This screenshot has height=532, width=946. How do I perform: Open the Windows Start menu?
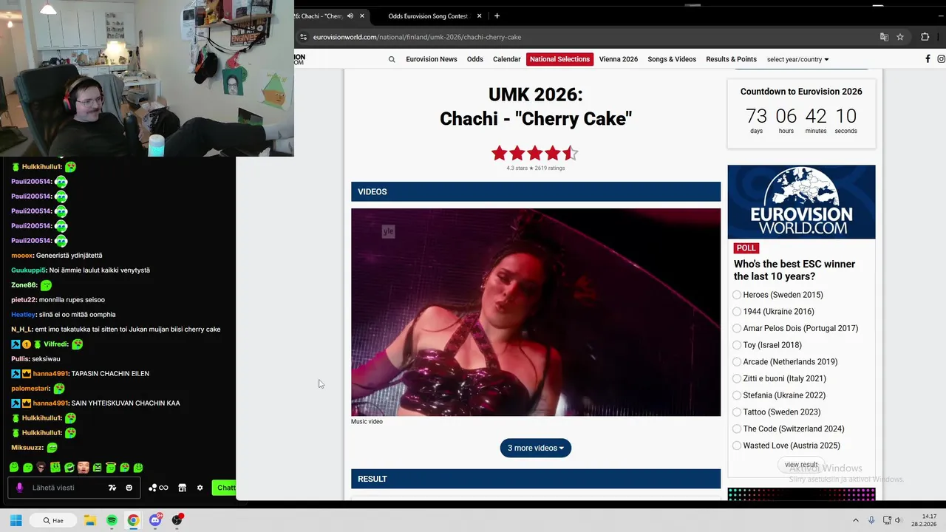tap(16, 520)
